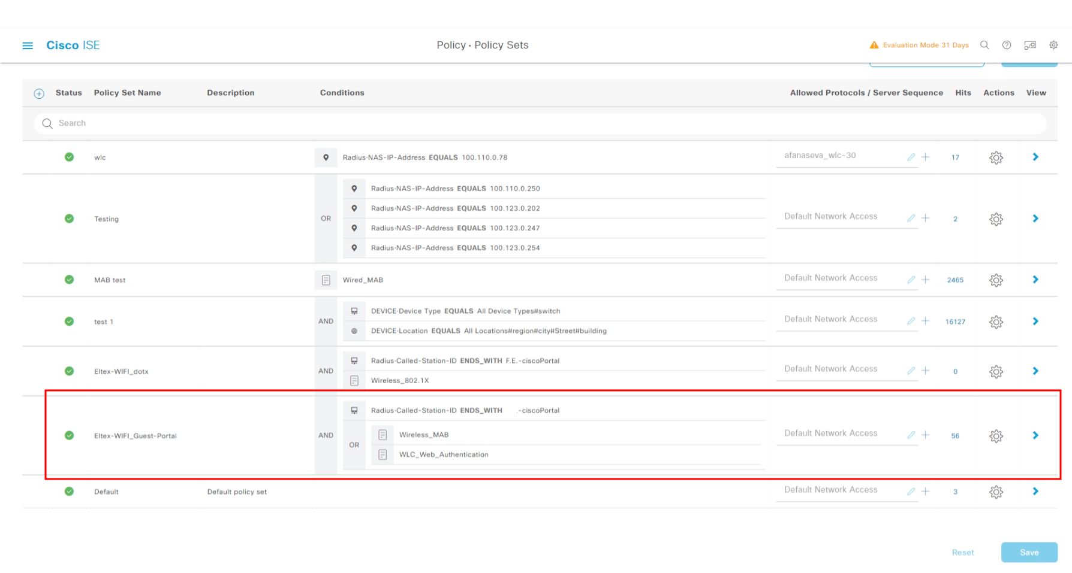
Task: View the Default policy set arrow
Action: [x=1035, y=492]
